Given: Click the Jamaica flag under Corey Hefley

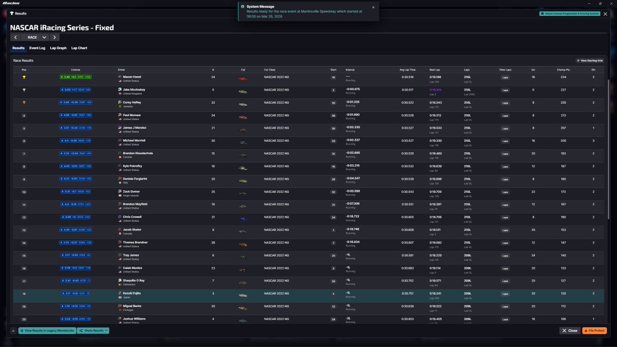Looking at the screenshot, I should pyautogui.click(x=120, y=106).
